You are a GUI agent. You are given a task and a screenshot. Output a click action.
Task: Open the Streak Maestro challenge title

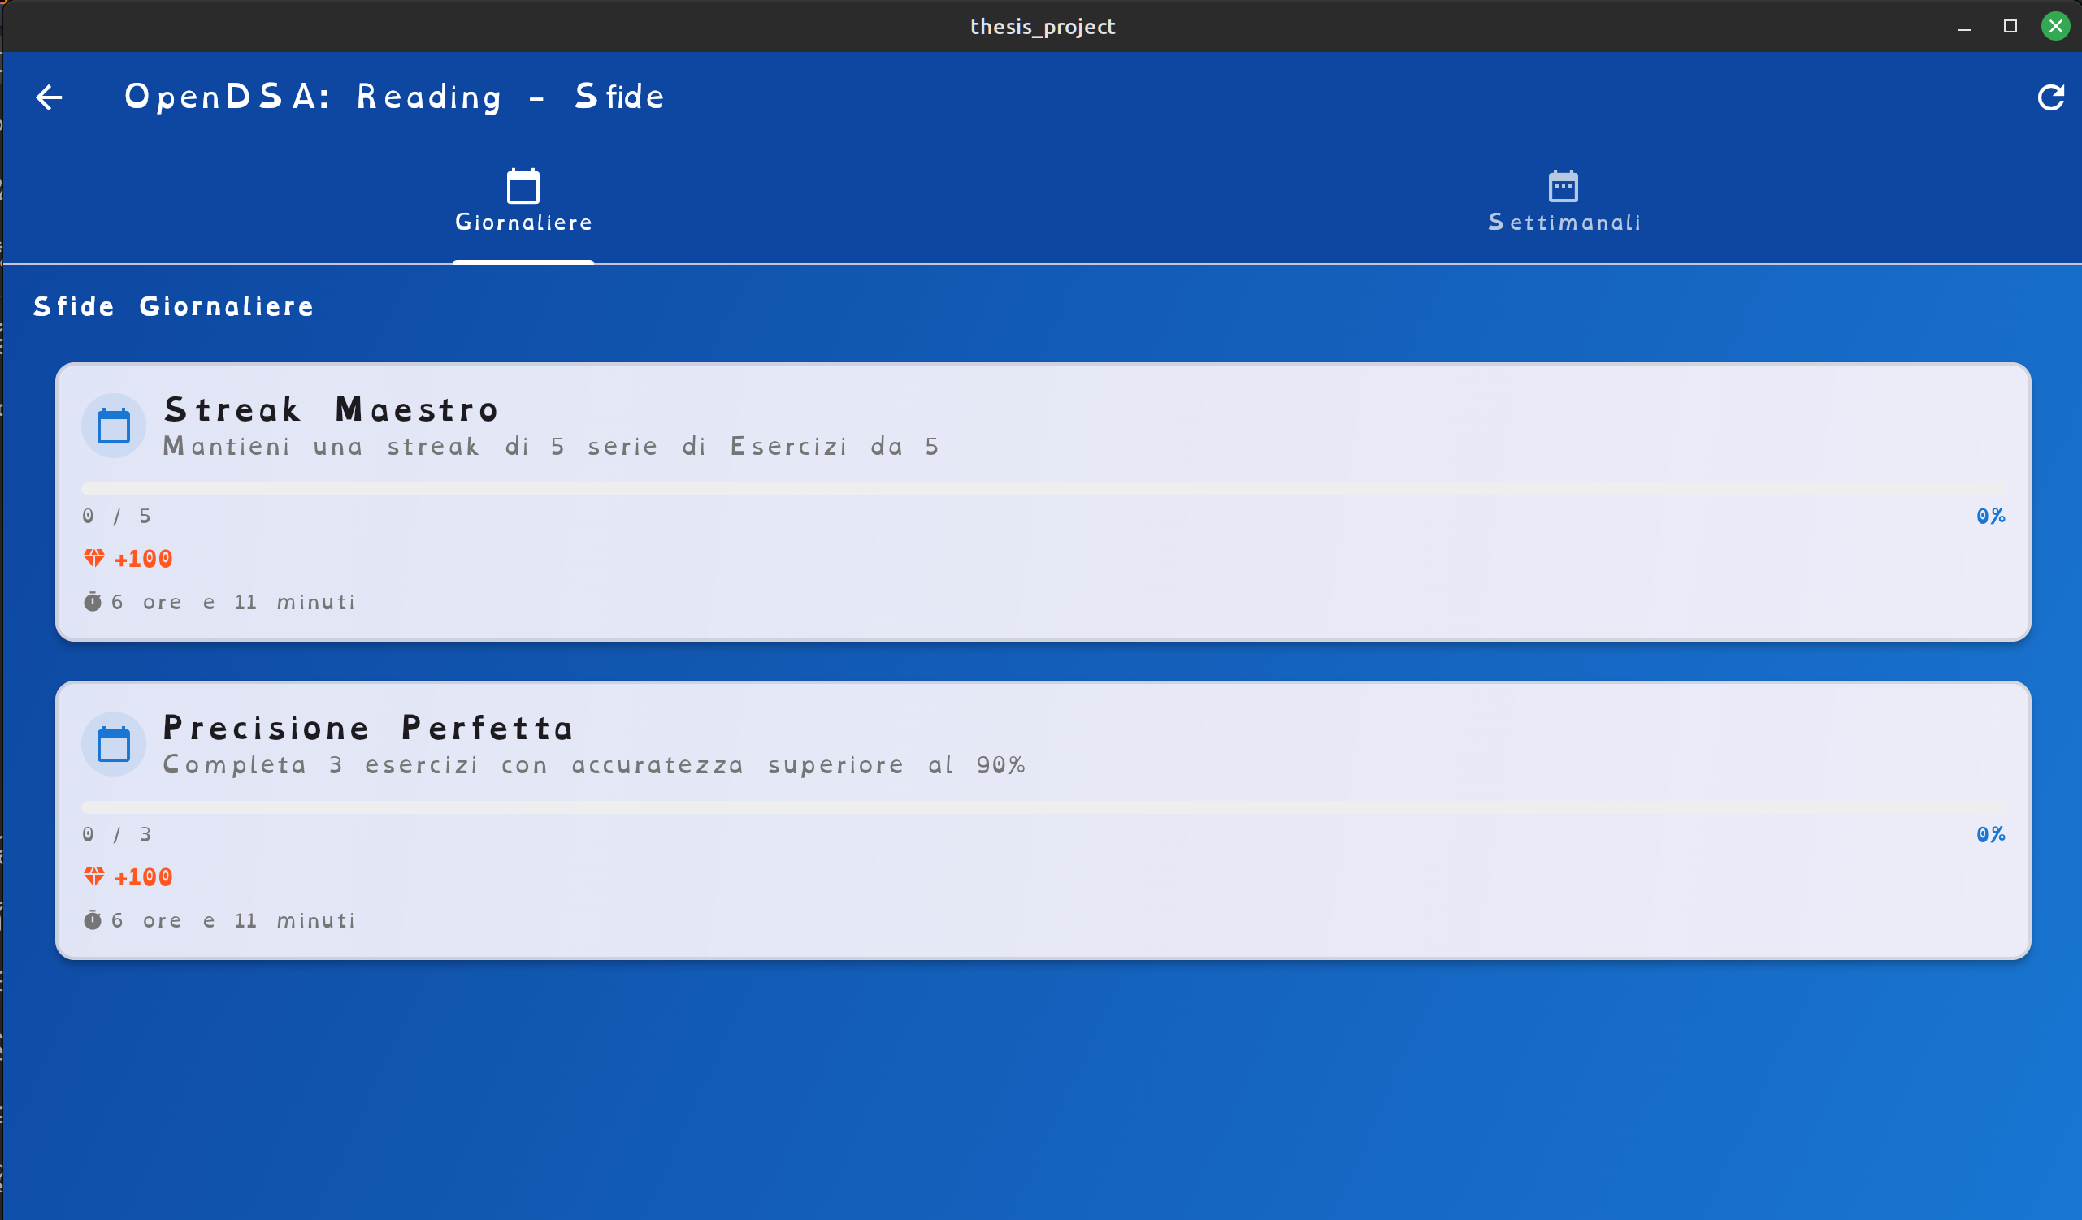tap(332, 409)
